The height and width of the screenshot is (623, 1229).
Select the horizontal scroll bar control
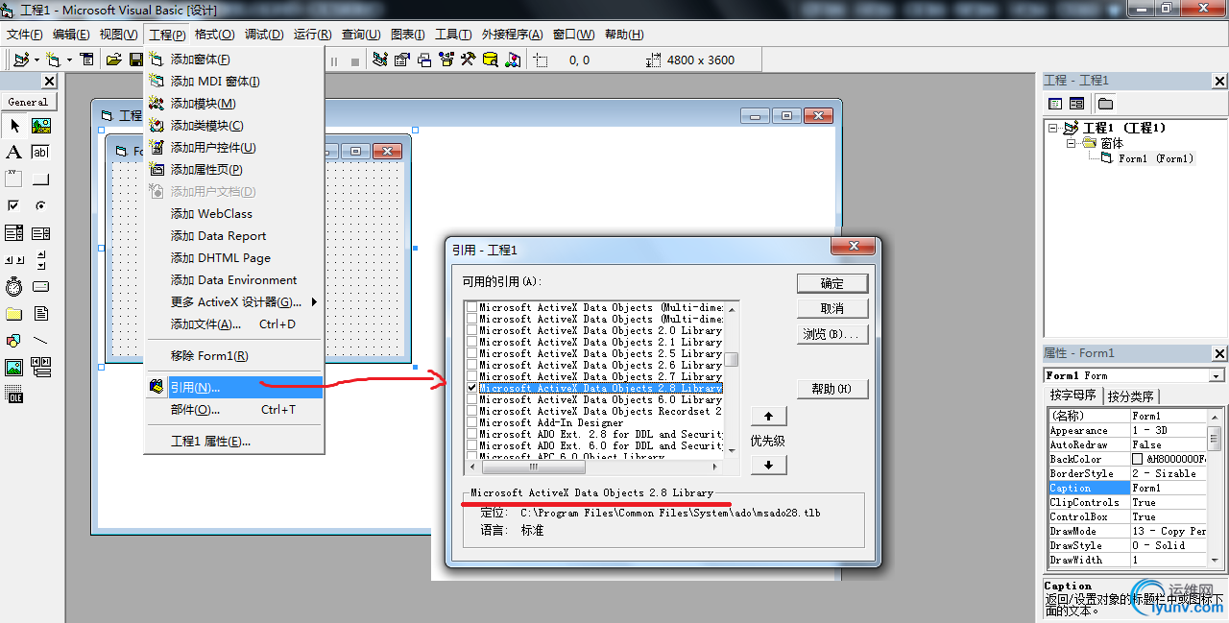click(14, 260)
